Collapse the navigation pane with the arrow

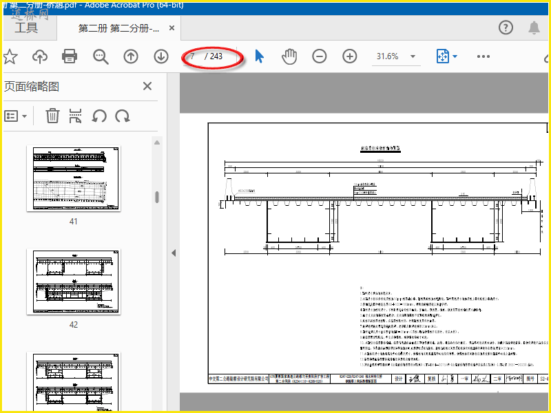174,253
